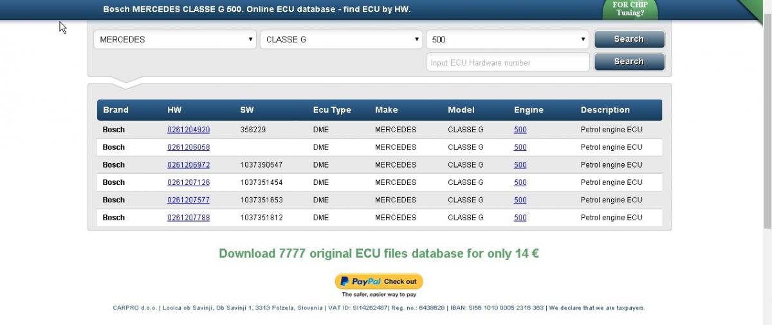Click the SW column header
772x325 pixels.
tap(247, 110)
